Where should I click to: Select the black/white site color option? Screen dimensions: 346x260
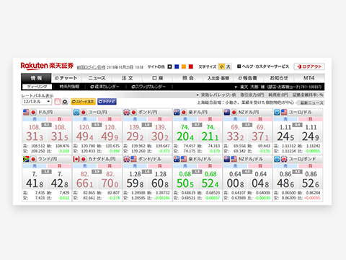click(169, 66)
